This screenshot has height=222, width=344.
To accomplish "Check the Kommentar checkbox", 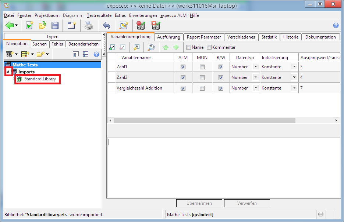I will click(209, 47).
